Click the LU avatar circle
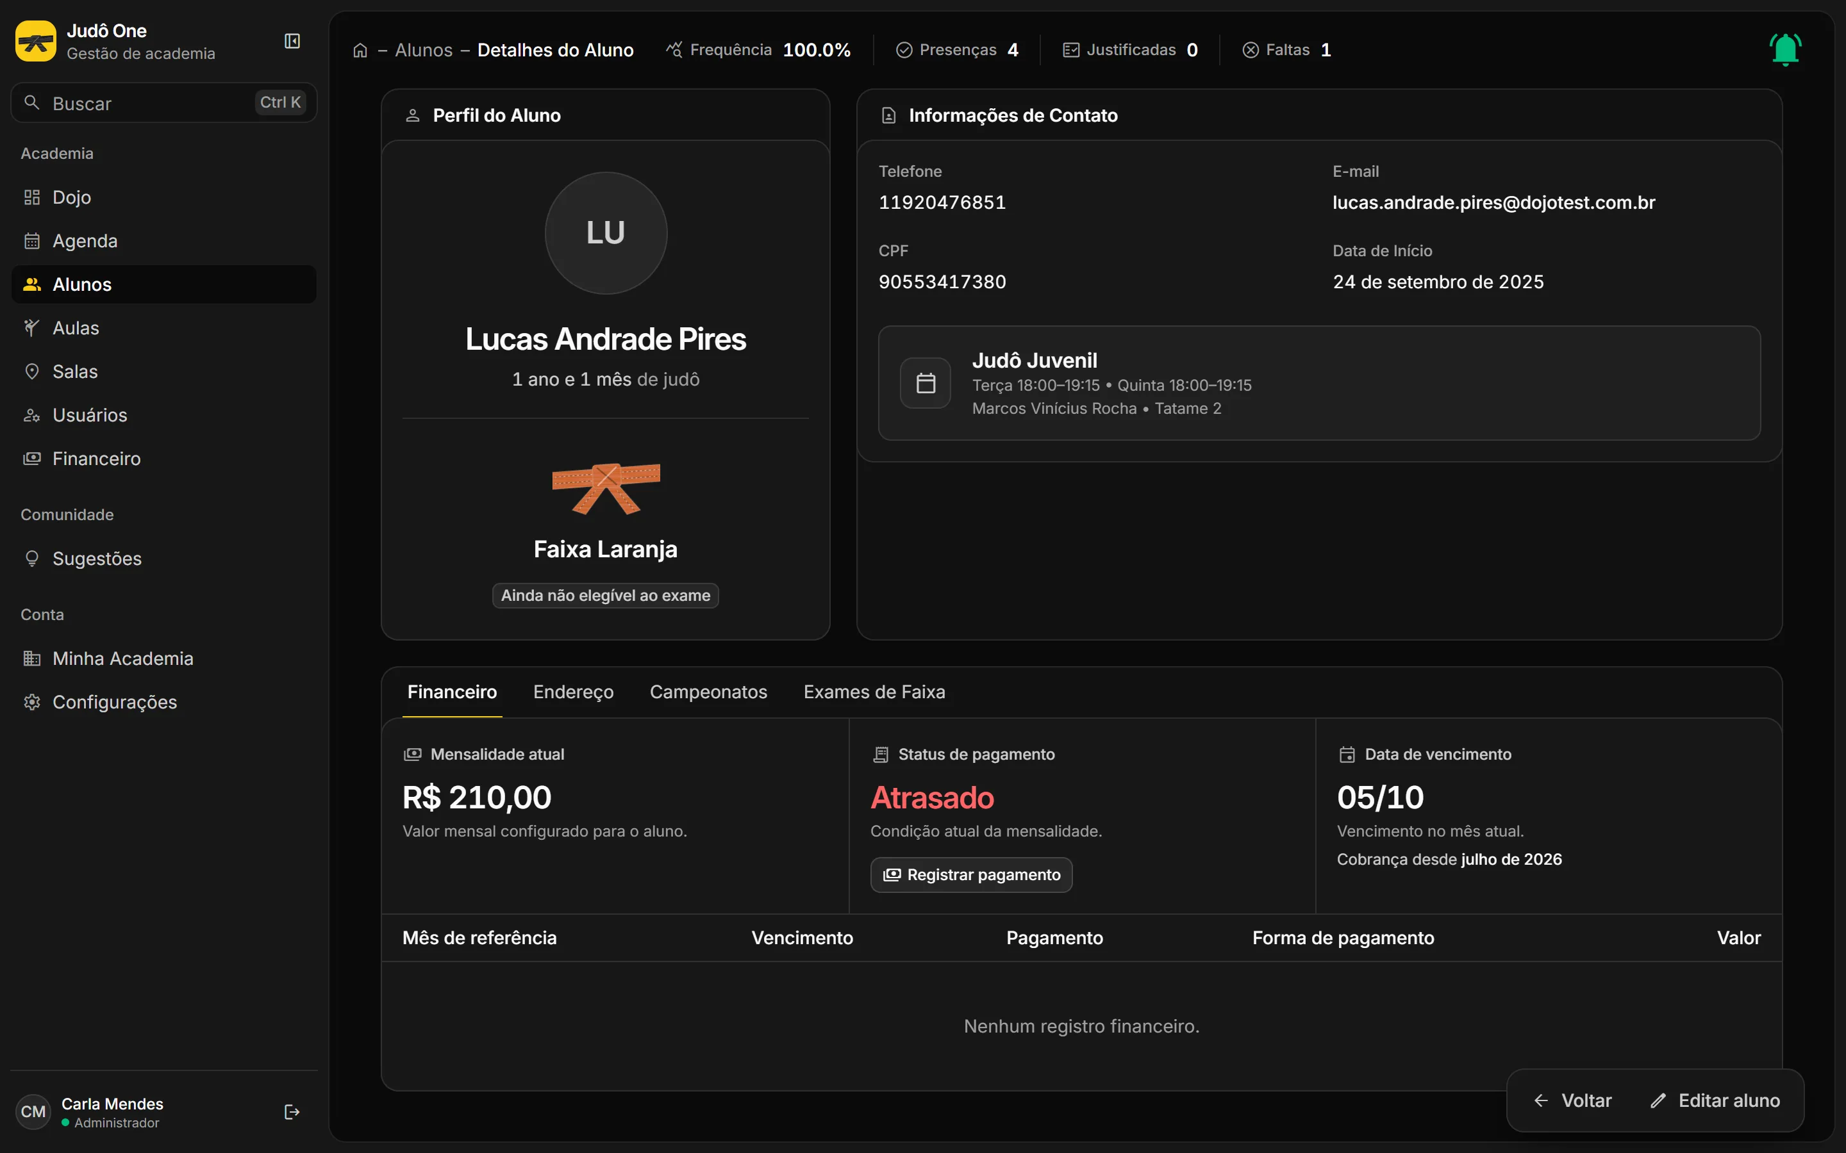 (x=606, y=233)
